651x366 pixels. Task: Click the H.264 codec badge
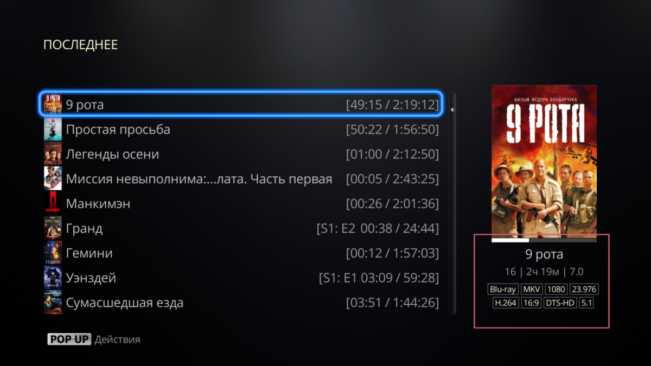click(506, 303)
